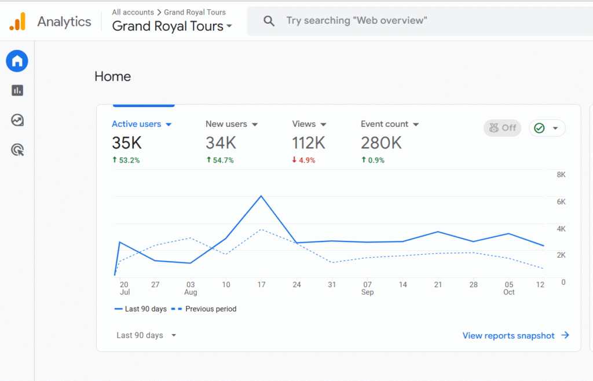Open the Grand Royal Tours property selector
The image size is (593, 381).
tap(172, 27)
